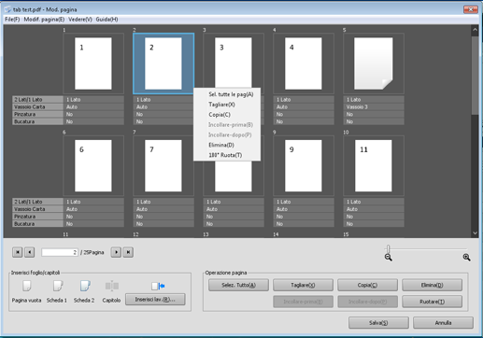Click the zoom slider handle
The image size is (483, 338).
[x=388, y=248]
